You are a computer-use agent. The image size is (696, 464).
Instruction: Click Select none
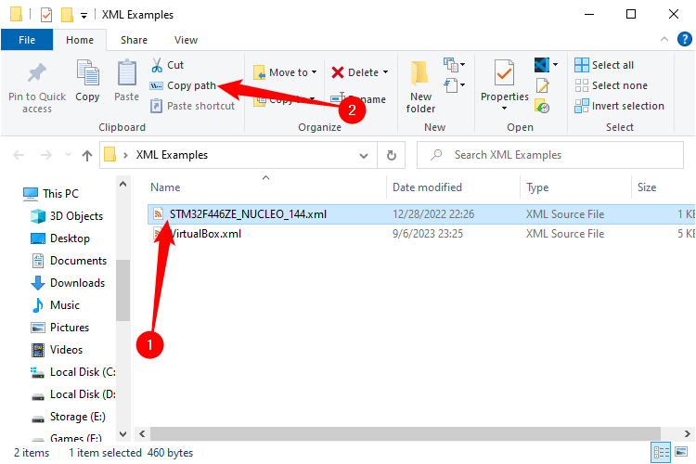612,85
